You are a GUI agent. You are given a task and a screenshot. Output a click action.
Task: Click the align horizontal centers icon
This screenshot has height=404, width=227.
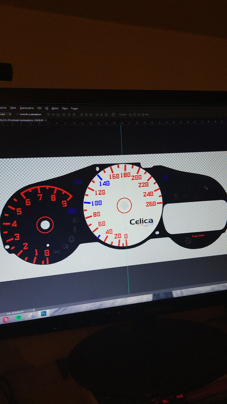click(69, 115)
